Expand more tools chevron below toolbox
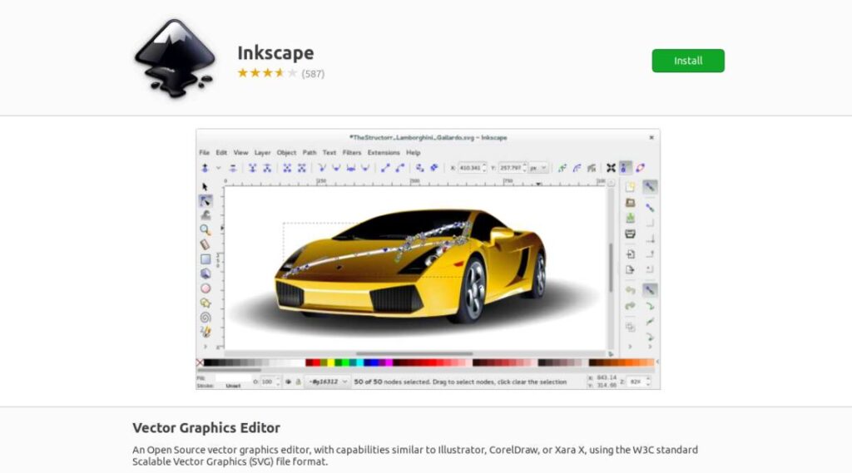The image size is (852, 473). tap(206, 347)
